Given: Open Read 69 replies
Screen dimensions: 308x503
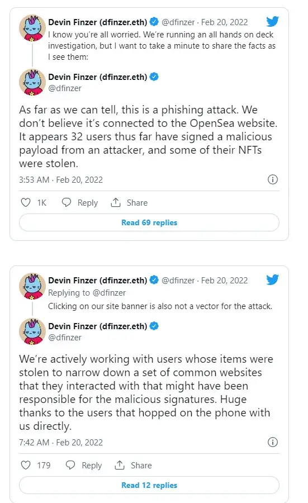Looking at the screenshot, I should [x=149, y=222].
